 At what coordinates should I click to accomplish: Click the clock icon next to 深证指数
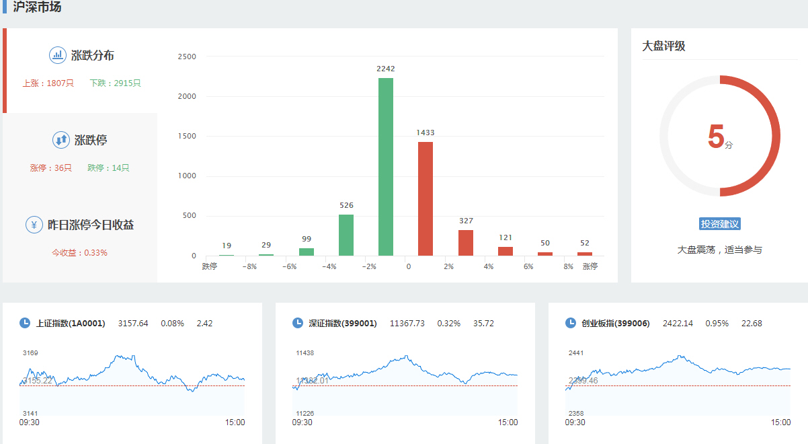(x=298, y=323)
